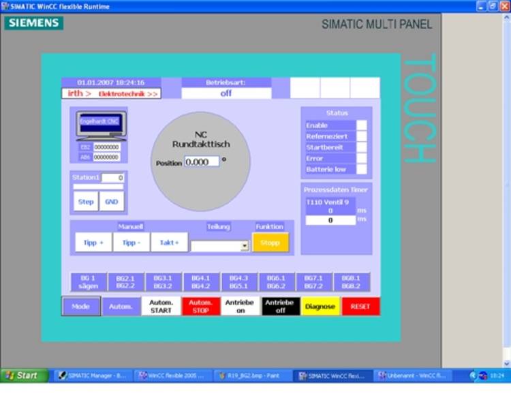Select the Takt + button
The width and height of the screenshot is (511, 409).
(x=170, y=243)
